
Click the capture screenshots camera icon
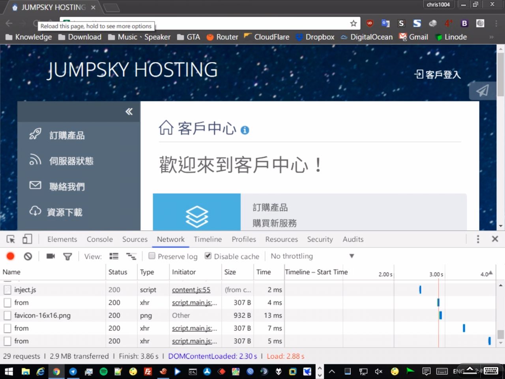point(50,256)
